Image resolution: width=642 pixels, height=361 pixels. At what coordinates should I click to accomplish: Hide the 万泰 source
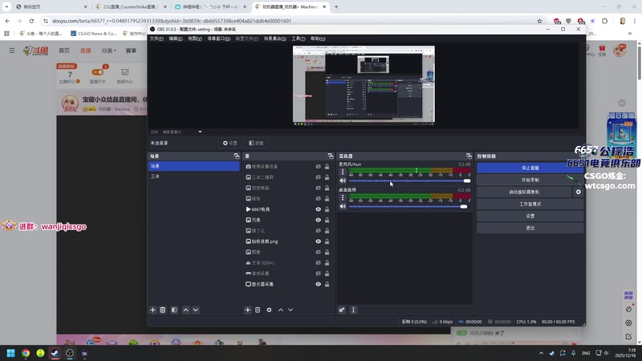pyautogui.click(x=318, y=220)
